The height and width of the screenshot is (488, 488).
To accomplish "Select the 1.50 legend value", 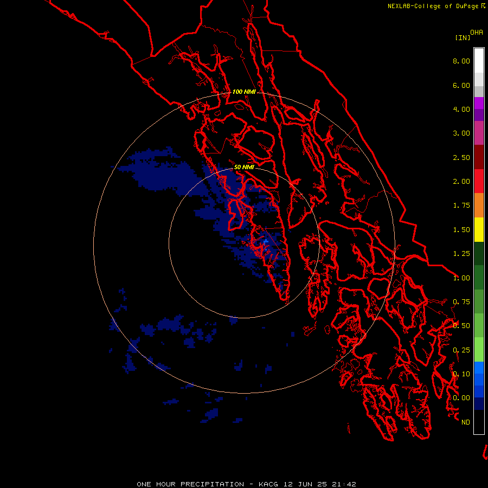I will [x=461, y=230].
